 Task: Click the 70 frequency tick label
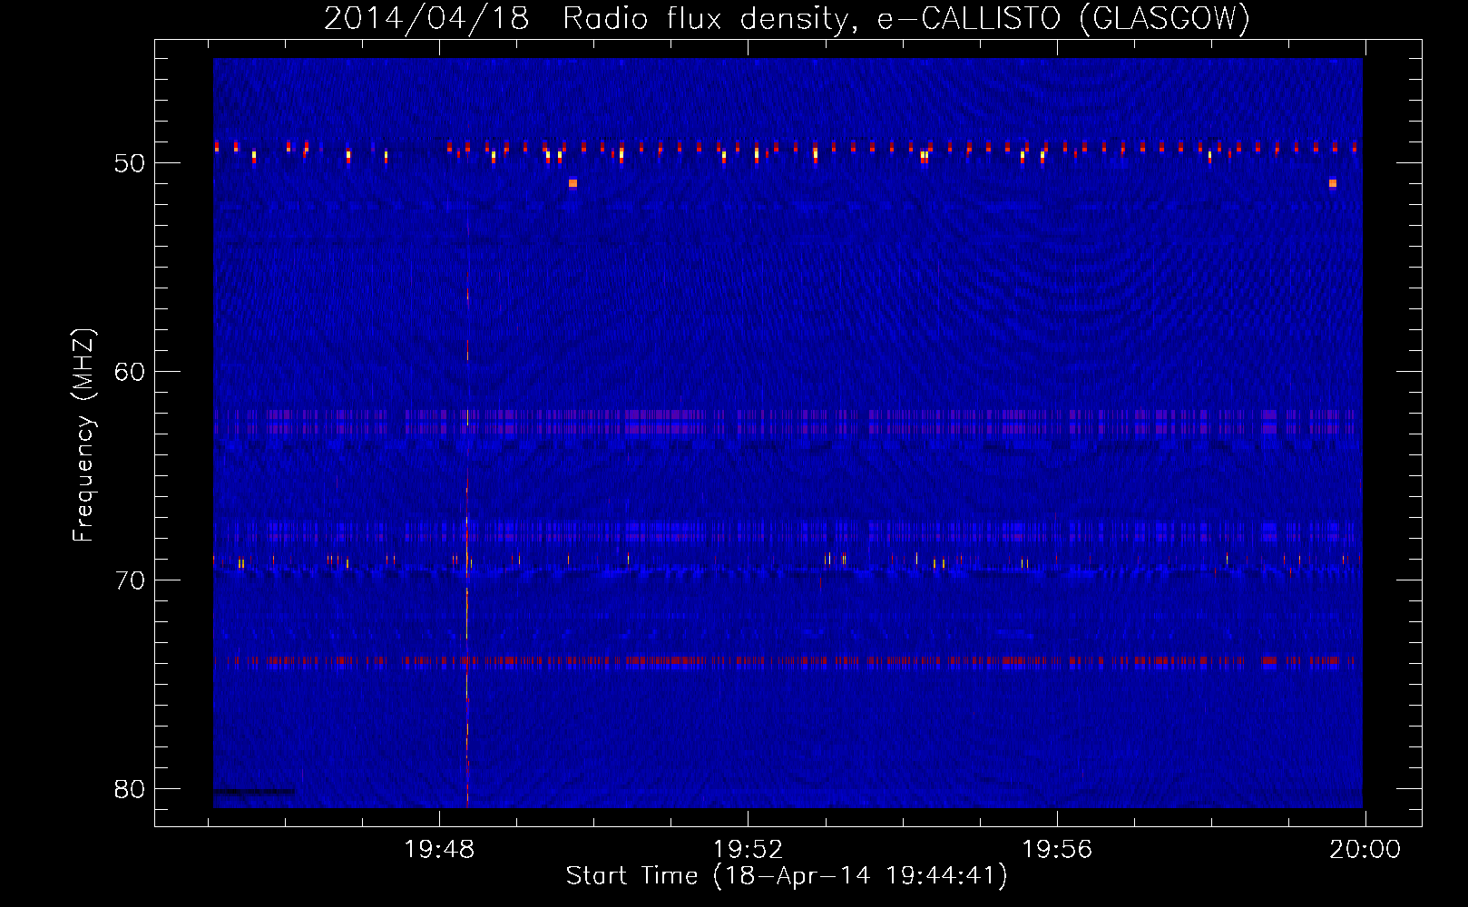130,580
